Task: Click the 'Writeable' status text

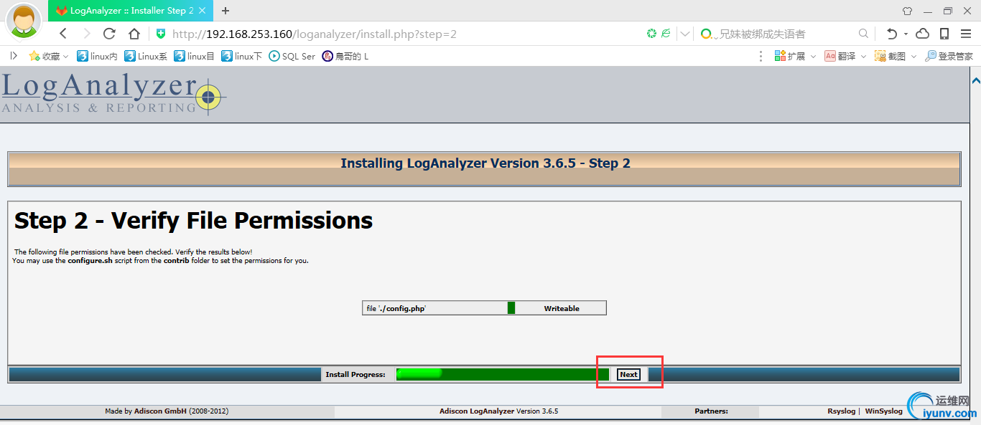Action: (x=562, y=308)
